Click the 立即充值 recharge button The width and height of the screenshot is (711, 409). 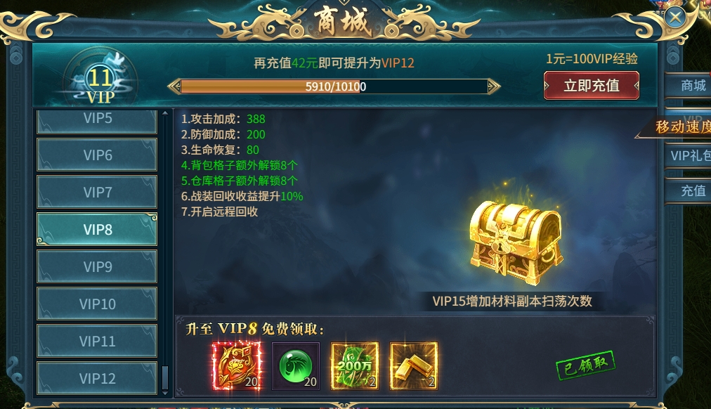pyautogui.click(x=592, y=85)
